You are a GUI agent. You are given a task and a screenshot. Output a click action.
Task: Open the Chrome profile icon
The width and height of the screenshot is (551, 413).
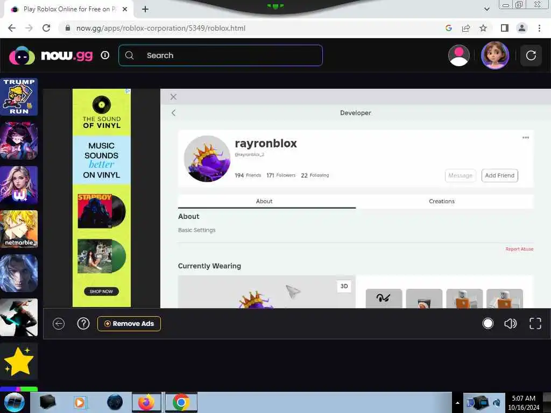point(522,28)
